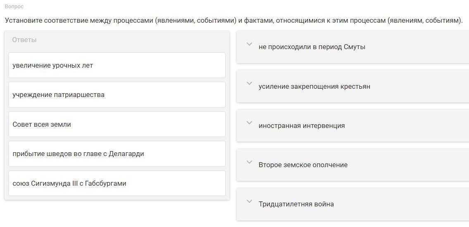Select answer card 'увеличение урочных лет'
The height and width of the screenshot is (227, 469).
pyautogui.click(x=117, y=65)
